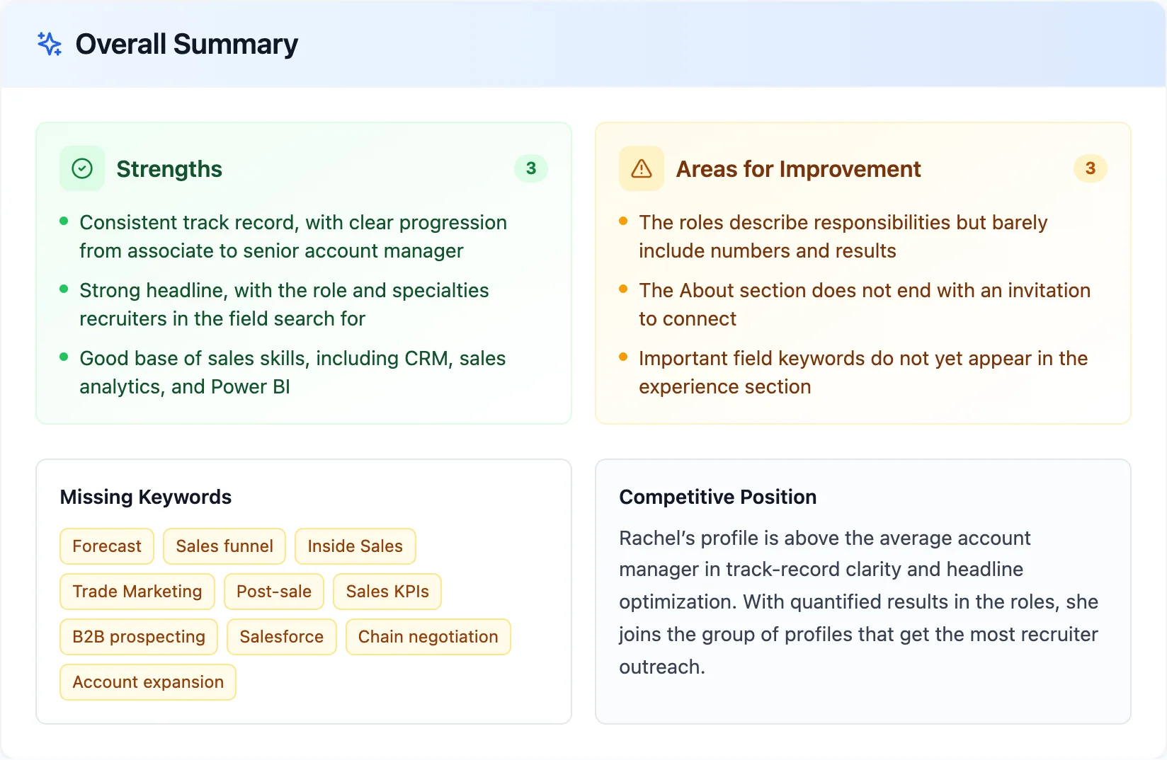This screenshot has width=1167, height=760.
Task: Choose the Inside Sales keyword tag
Action: point(355,546)
